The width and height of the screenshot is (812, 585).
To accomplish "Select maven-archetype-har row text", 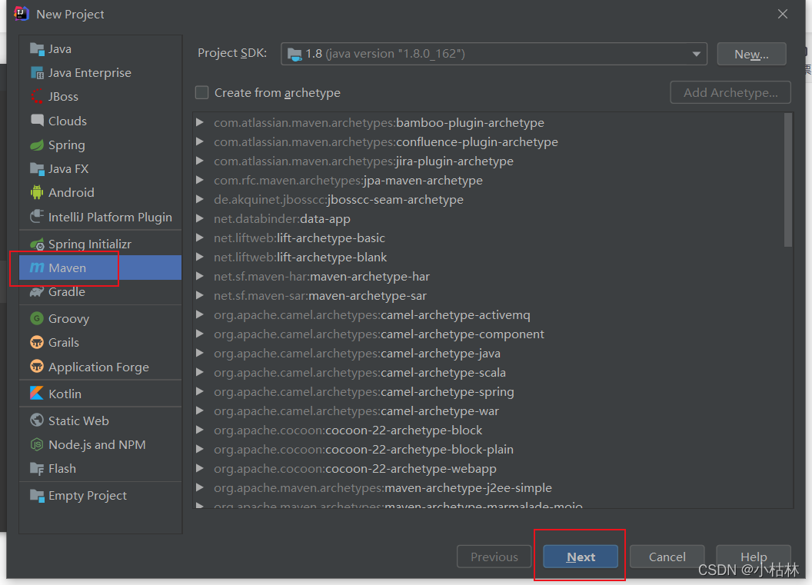I will [x=321, y=277].
